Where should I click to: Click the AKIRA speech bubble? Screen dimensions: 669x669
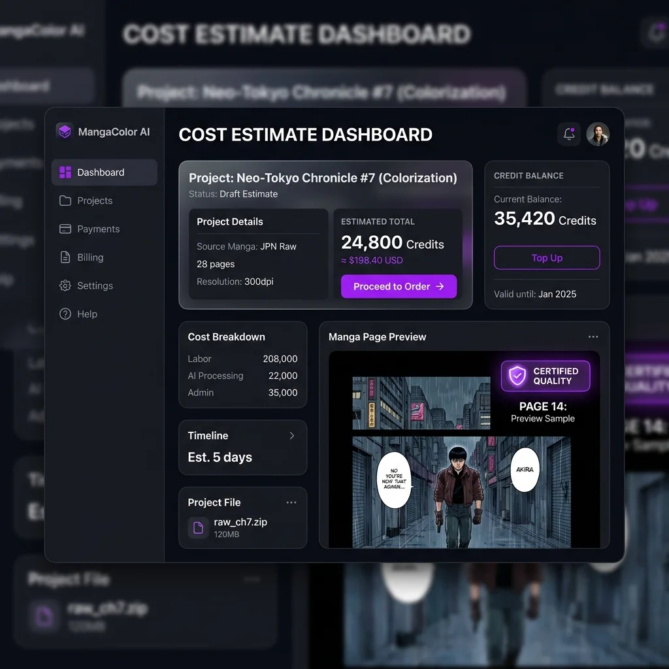[525, 470]
